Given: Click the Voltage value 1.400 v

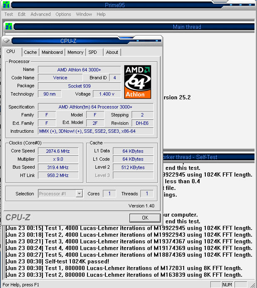Looking at the screenshot, I should pos(107,94).
